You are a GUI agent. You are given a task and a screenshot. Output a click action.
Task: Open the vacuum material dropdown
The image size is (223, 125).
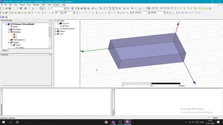149,12
